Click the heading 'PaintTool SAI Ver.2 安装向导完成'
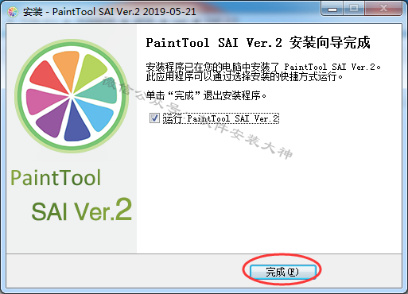 (x=258, y=43)
